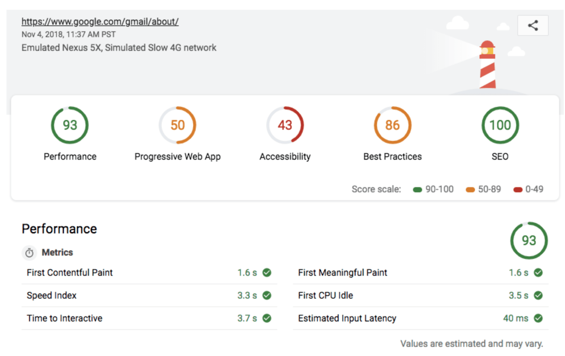Click Speed Index green checkmark icon
The width and height of the screenshot is (565, 356).
[267, 295]
